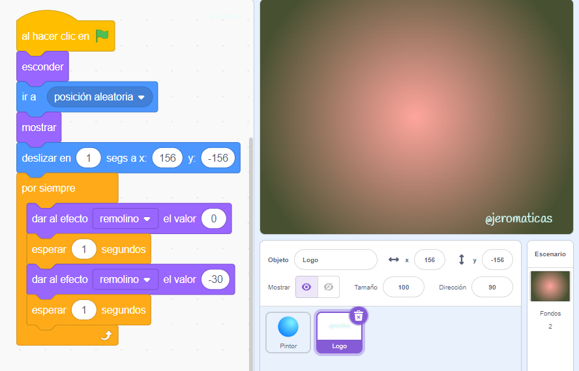This screenshot has height=371, width=579.
Task: Click the loop arrow on the forever block
Action: [106, 335]
